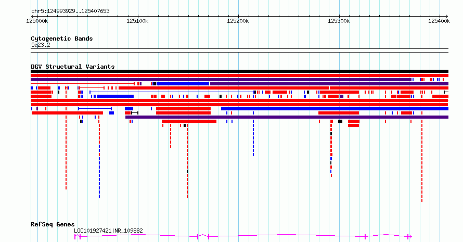Open the LOC101927421|NR_109882 gene label

pyautogui.click(x=108, y=231)
